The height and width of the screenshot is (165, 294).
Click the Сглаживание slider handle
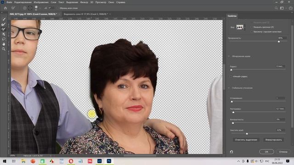(232, 102)
